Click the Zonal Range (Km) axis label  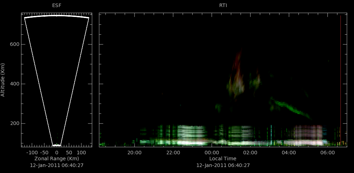pos(57,159)
